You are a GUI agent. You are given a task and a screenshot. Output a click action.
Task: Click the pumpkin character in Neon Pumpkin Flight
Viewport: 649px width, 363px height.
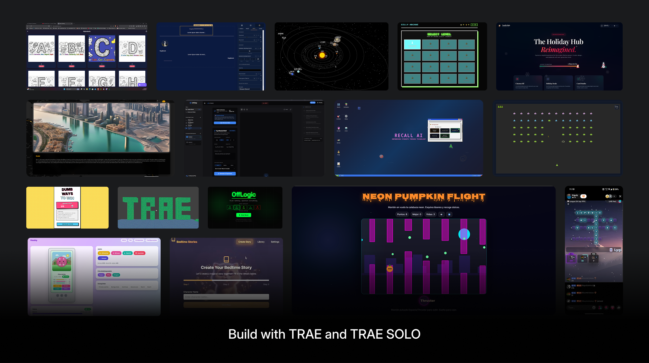click(390, 268)
